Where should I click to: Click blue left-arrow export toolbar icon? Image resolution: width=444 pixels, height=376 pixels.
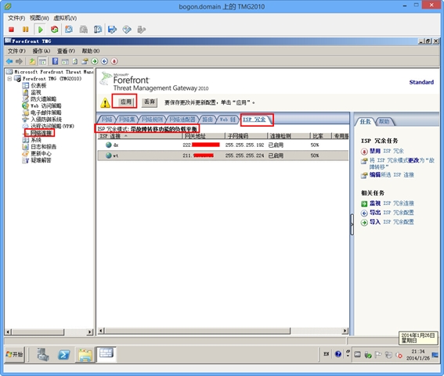[104, 61]
